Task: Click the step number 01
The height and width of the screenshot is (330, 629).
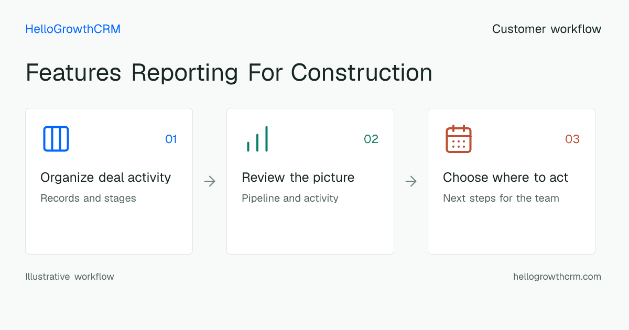Action: (x=171, y=139)
